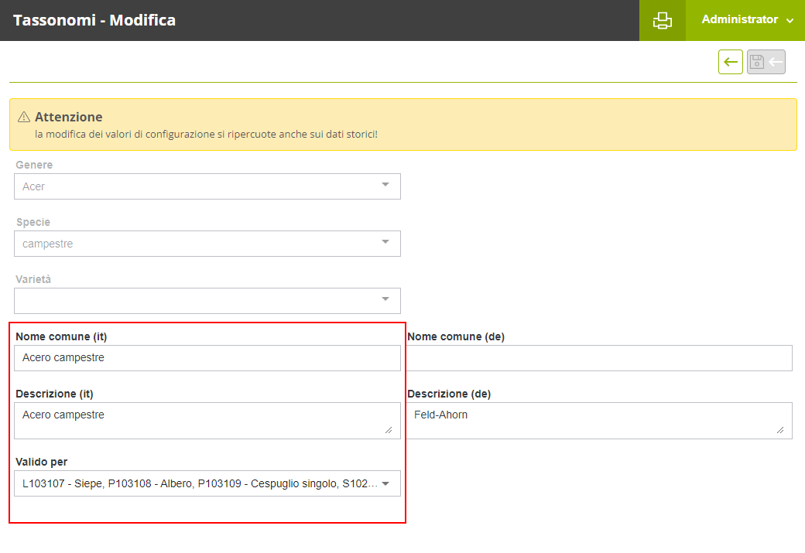The image size is (805, 553).
Task: Click the Attenzione warning banner heading
Action: (x=69, y=117)
